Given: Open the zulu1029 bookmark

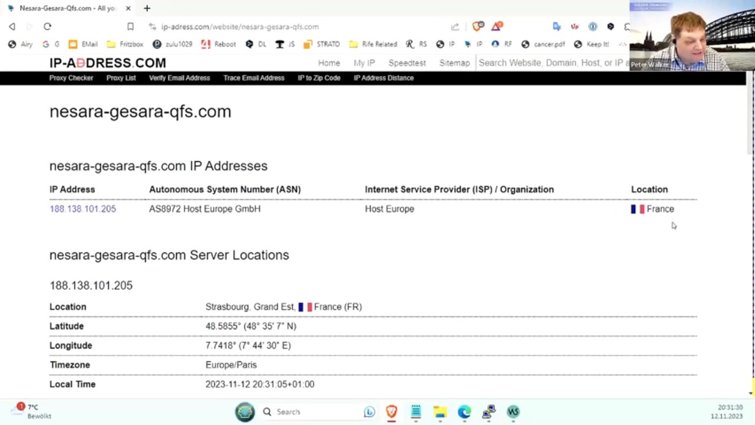Looking at the screenshot, I should tap(172, 44).
